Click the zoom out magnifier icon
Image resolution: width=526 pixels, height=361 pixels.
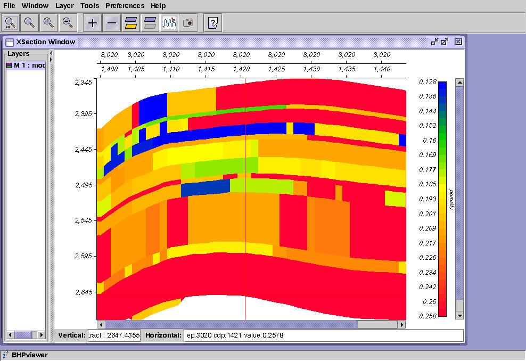(68, 23)
